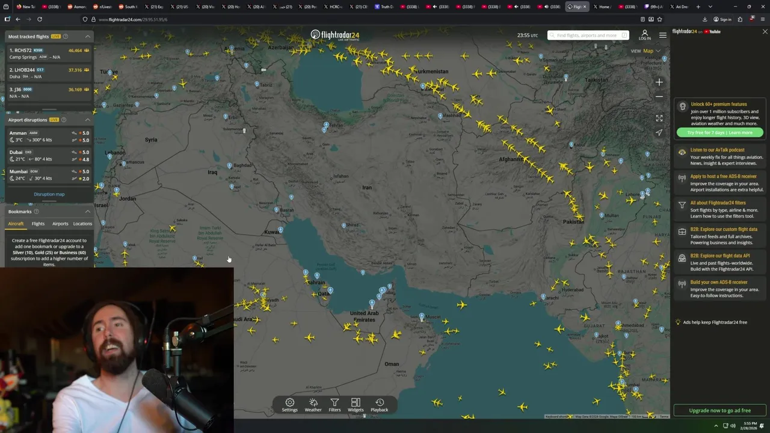This screenshot has height=433, width=770.
Task: Collapse the Bookmarks panel
Action: coord(88,212)
